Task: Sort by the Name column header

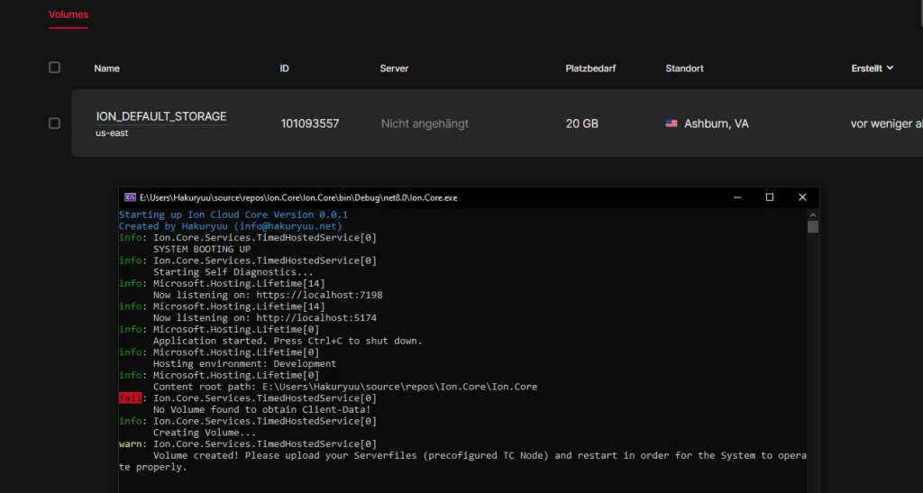Action: click(x=106, y=68)
